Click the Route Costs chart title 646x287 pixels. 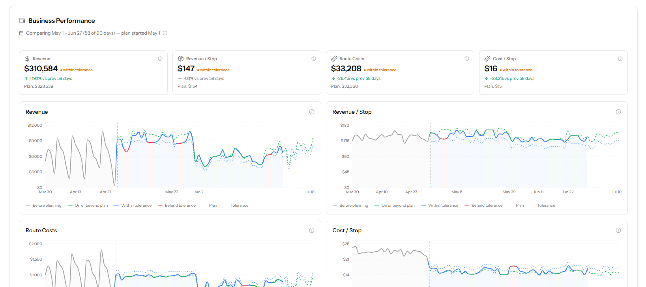tap(41, 230)
